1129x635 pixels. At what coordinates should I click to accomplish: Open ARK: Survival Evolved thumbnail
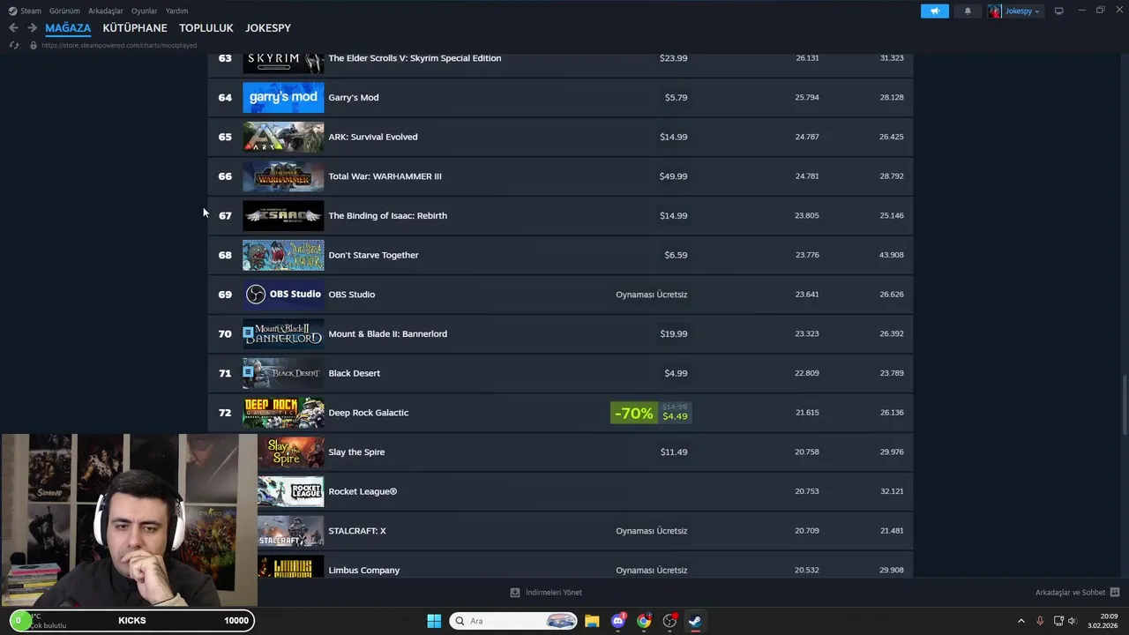[283, 137]
